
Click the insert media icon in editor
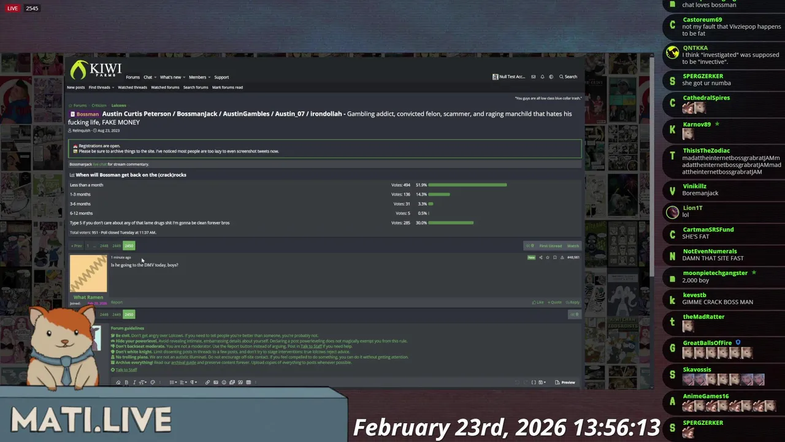[x=232, y=382]
